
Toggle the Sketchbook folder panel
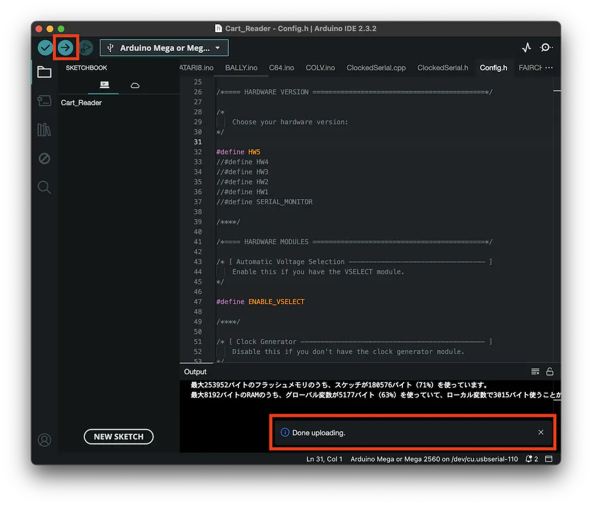pyautogui.click(x=44, y=72)
